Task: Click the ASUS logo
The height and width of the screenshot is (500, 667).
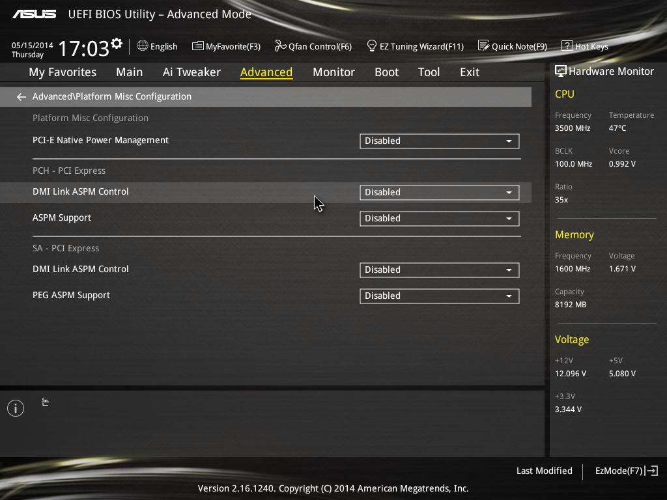Action: pyautogui.click(x=34, y=14)
